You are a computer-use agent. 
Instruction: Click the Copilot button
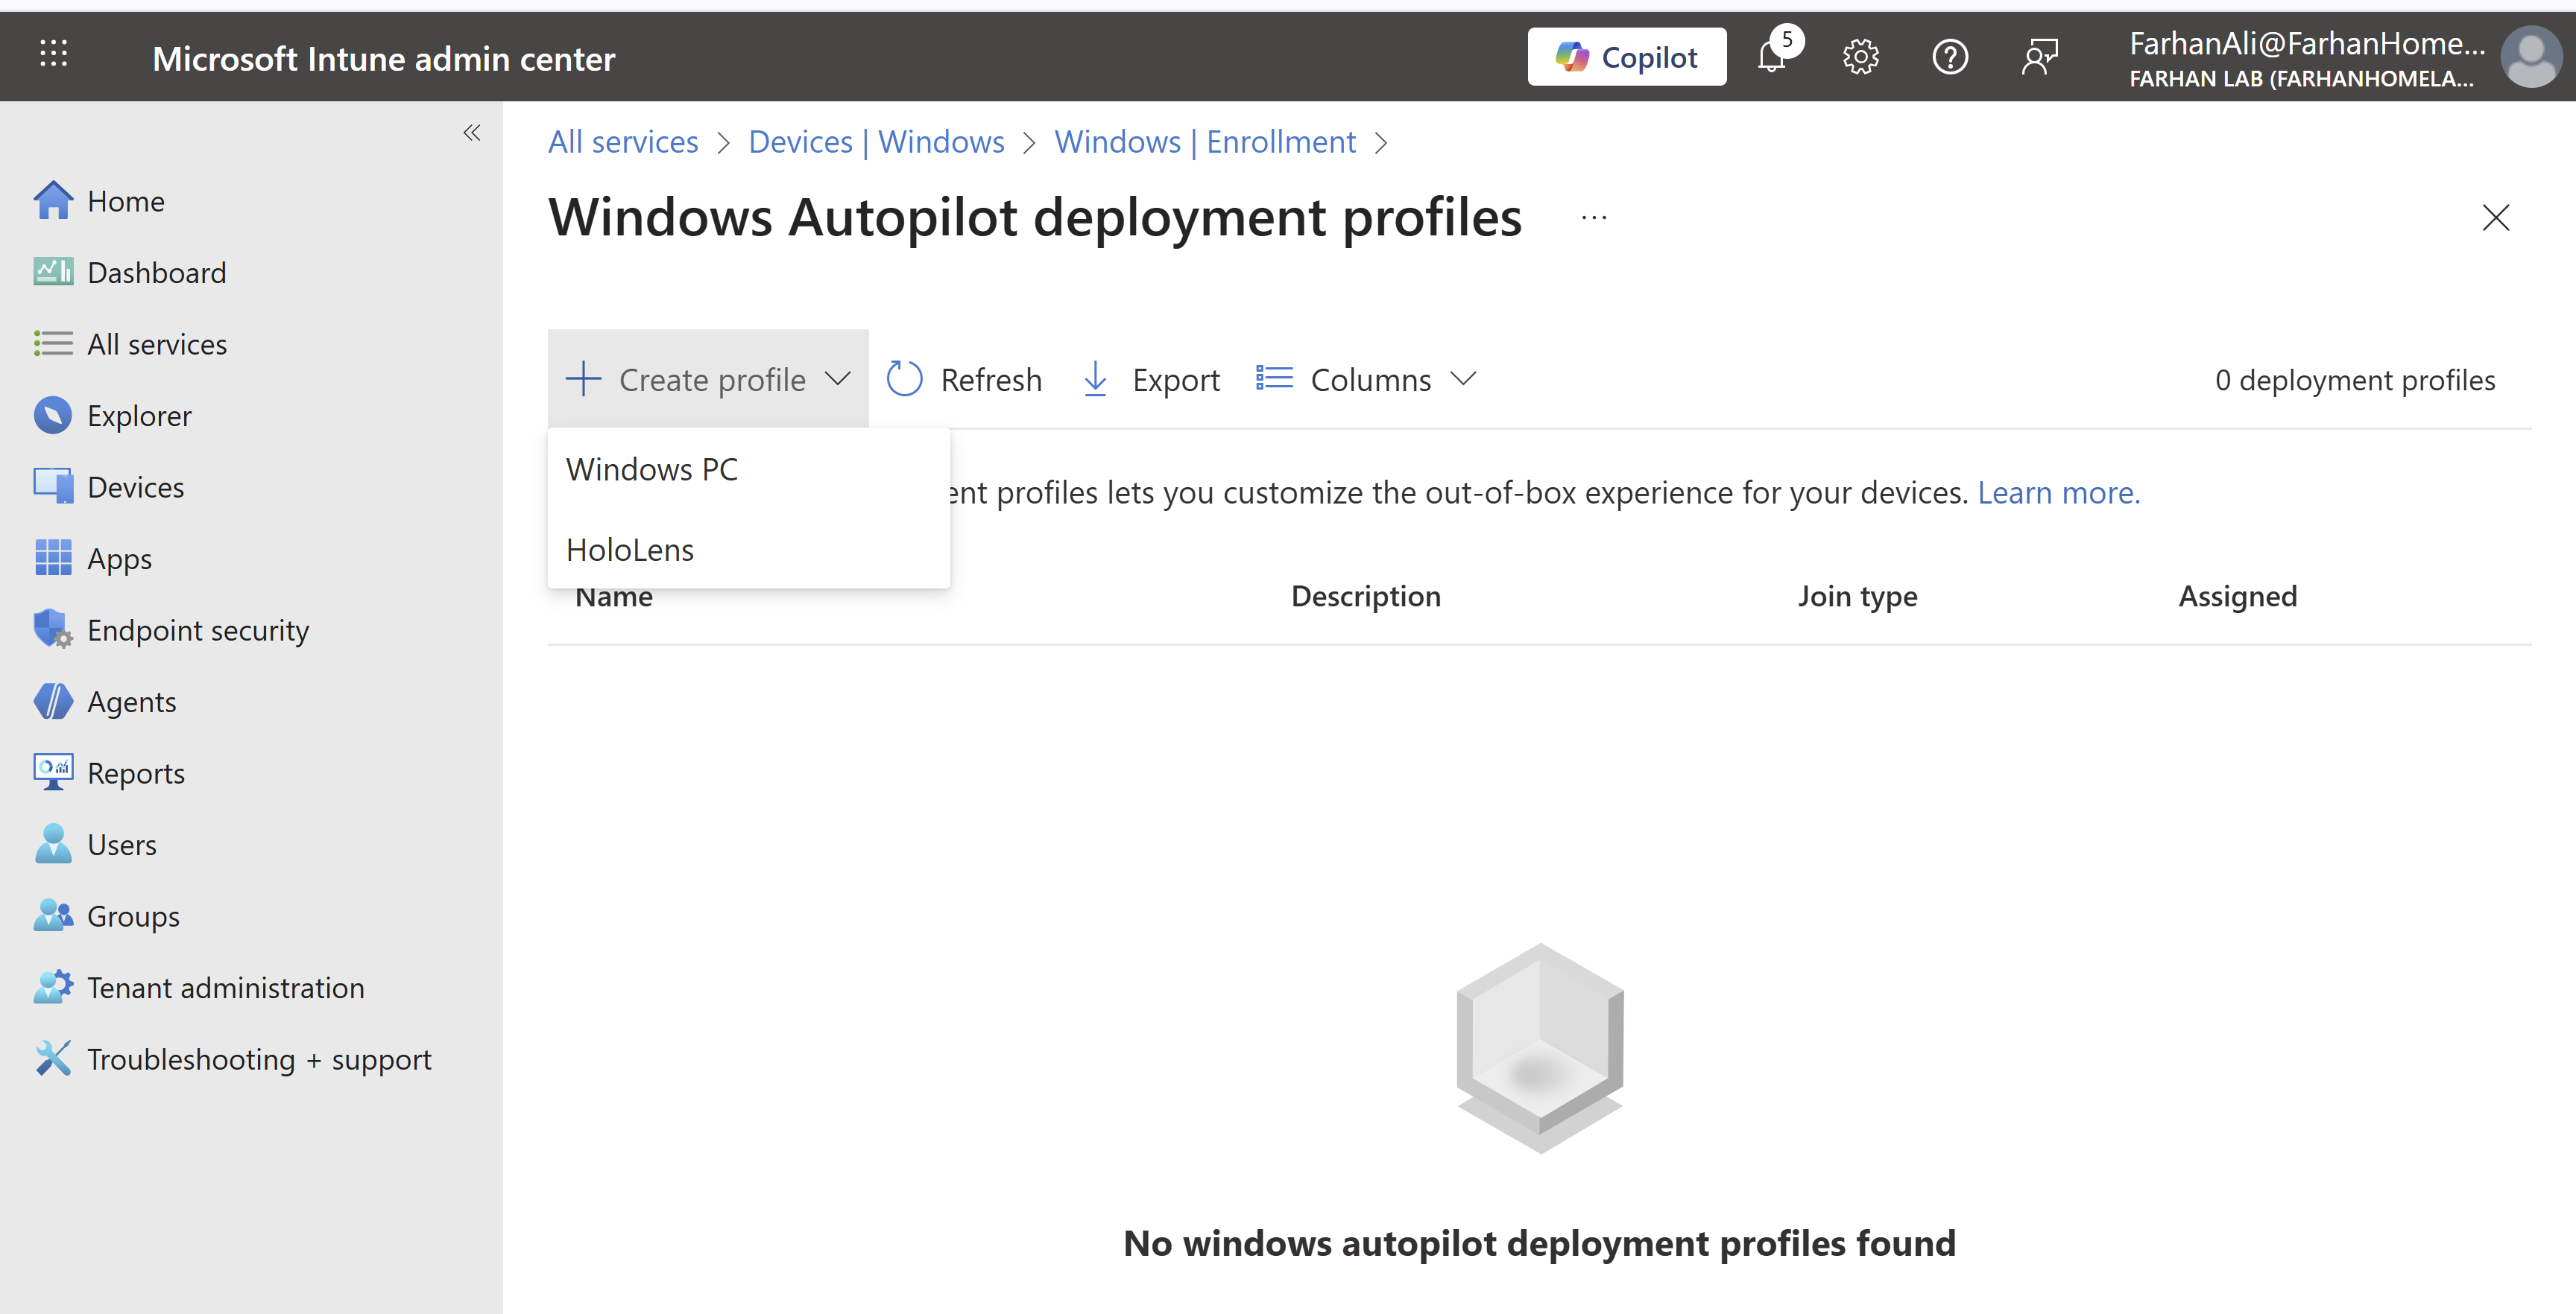point(1626,57)
